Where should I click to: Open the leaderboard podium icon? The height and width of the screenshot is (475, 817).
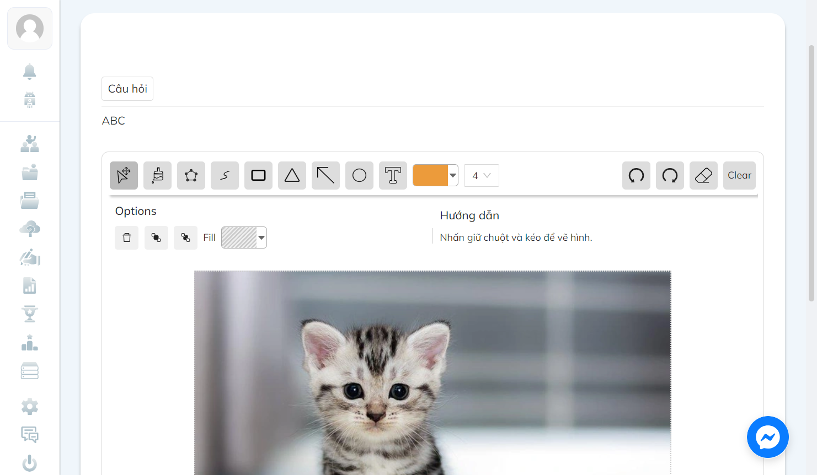(30, 343)
